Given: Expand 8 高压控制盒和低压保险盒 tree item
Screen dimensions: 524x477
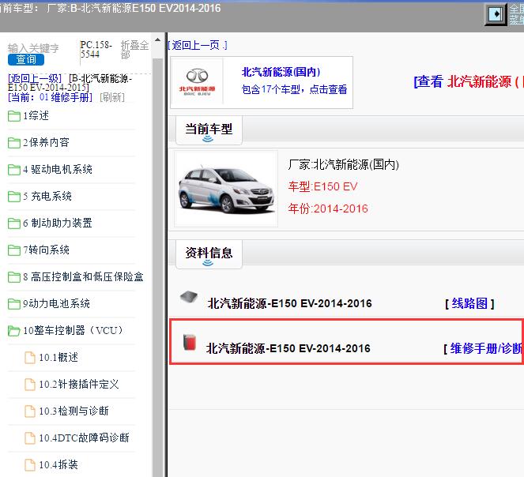Looking at the screenshot, I should (x=83, y=276).
